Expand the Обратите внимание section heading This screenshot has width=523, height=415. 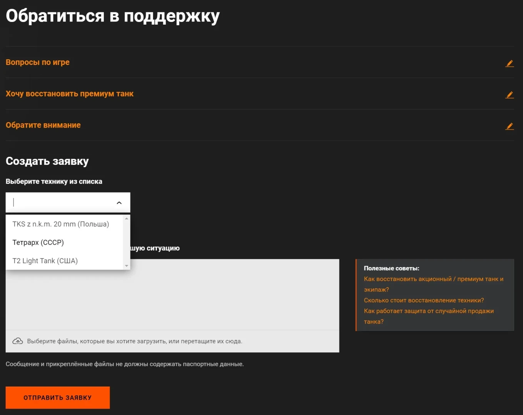(43, 125)
